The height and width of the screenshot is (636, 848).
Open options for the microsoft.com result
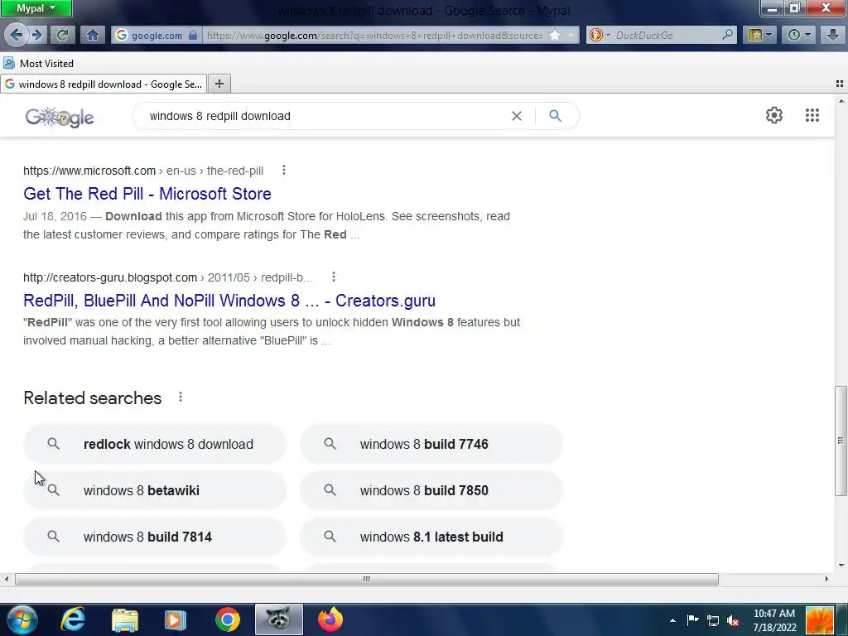click(x=284, y=171)
